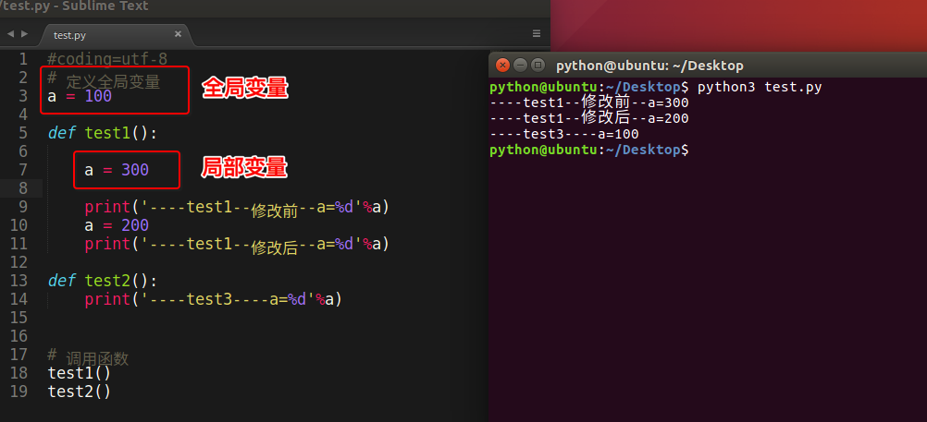This screenshot has height=422, width=927.
Task: Click line number 5 in gutter
Action: [22, 133]
